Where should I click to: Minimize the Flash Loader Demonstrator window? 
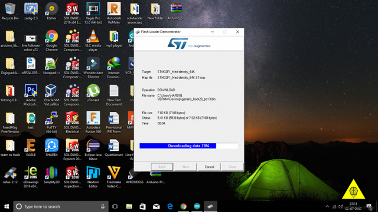click(x=213, y=32)
